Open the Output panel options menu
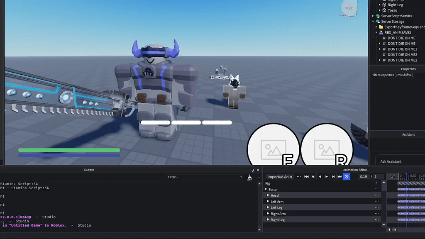425x239 pixels. (x=258, y=177)
